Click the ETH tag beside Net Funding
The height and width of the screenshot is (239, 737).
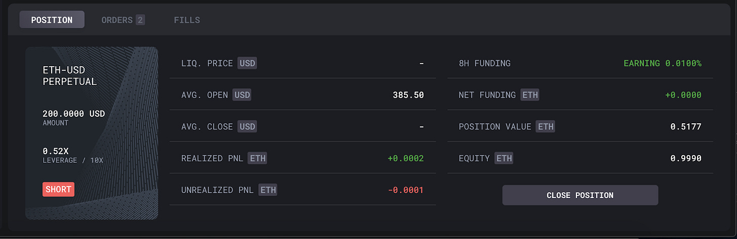pos(529,95)
